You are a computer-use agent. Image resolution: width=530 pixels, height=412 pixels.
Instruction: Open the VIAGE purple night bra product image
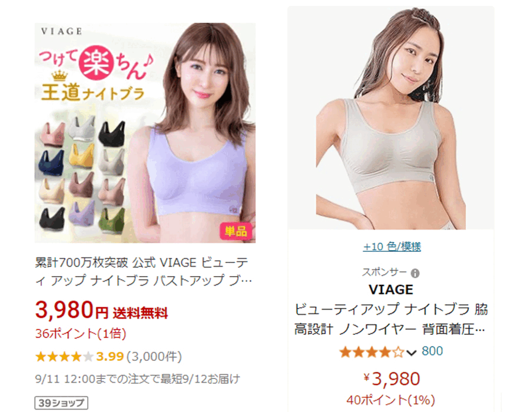[145, 132]
